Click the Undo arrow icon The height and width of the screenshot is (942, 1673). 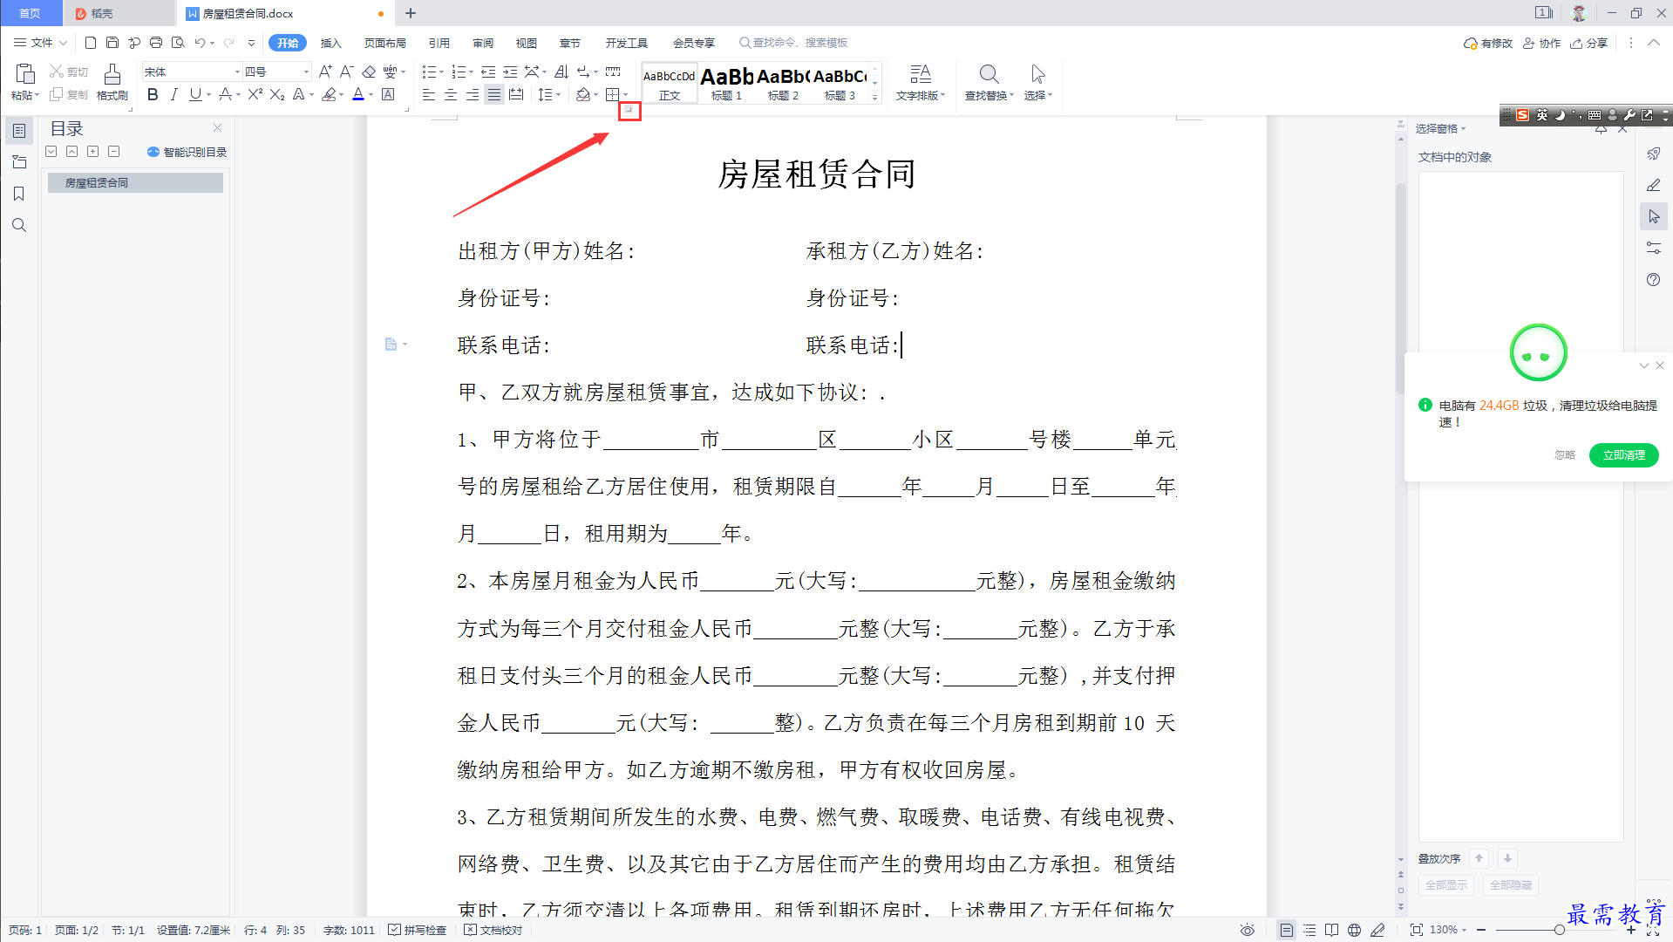click(x=201, y=43)
